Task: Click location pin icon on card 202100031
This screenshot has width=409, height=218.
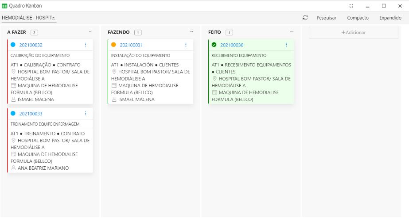Action: 114,72
